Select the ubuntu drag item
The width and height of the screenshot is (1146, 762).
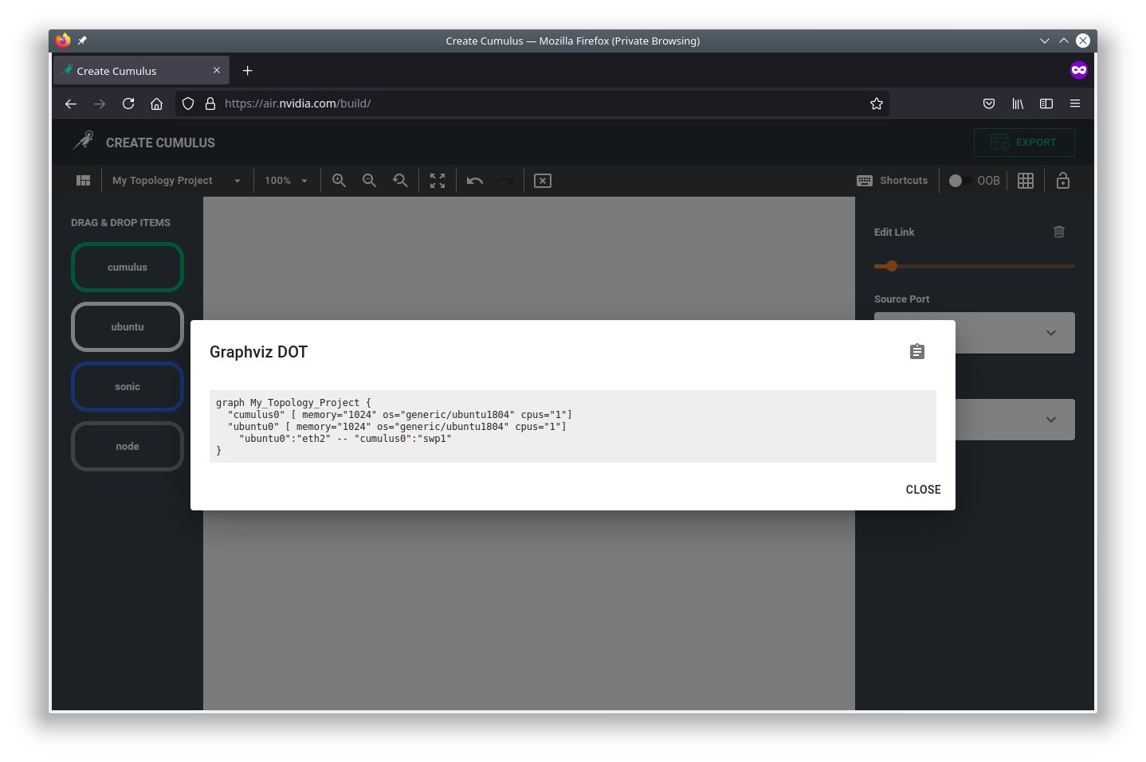[128, 327]
